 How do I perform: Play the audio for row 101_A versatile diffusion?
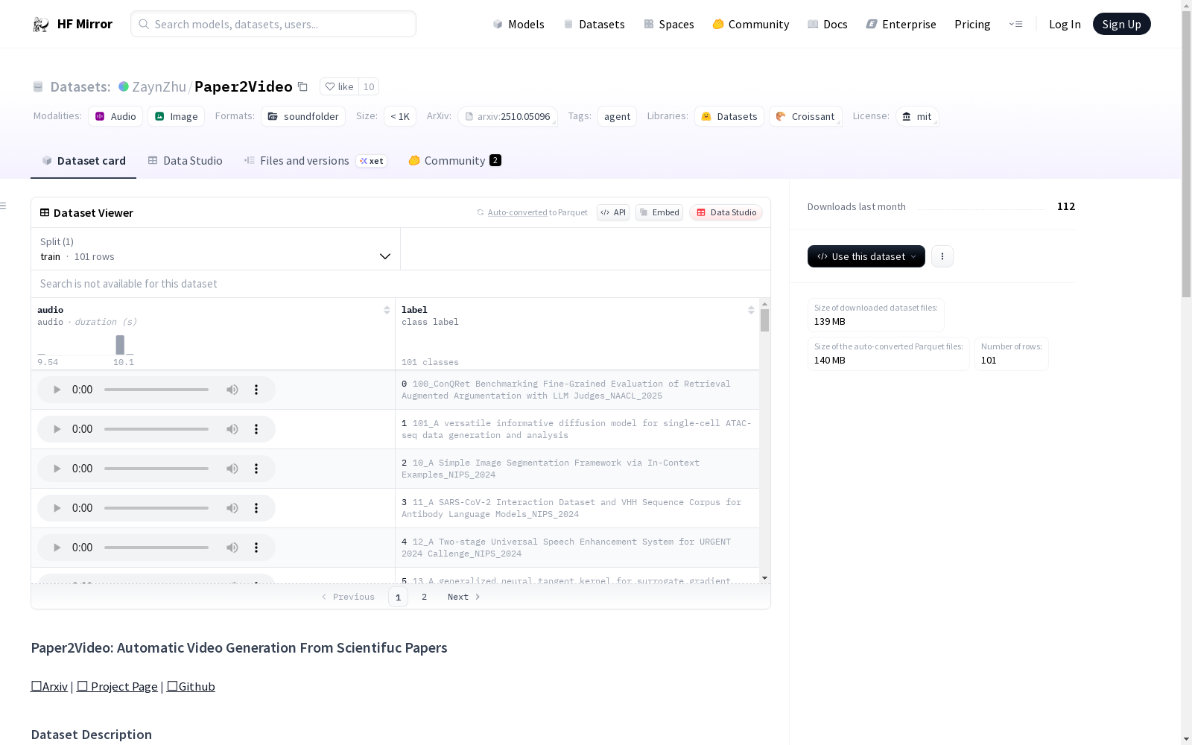pos(57,429)
